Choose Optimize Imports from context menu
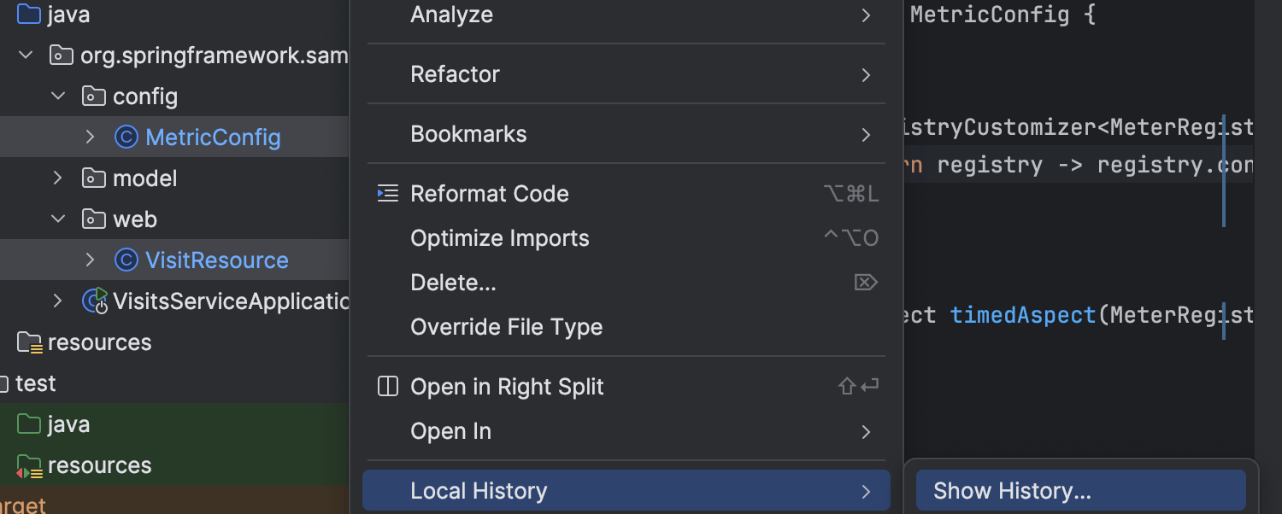 (500, 238)
